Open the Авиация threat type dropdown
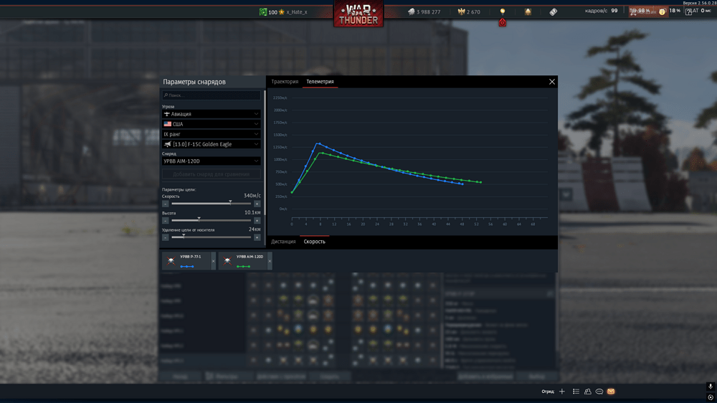717x403 pixels. click(212, 114)
